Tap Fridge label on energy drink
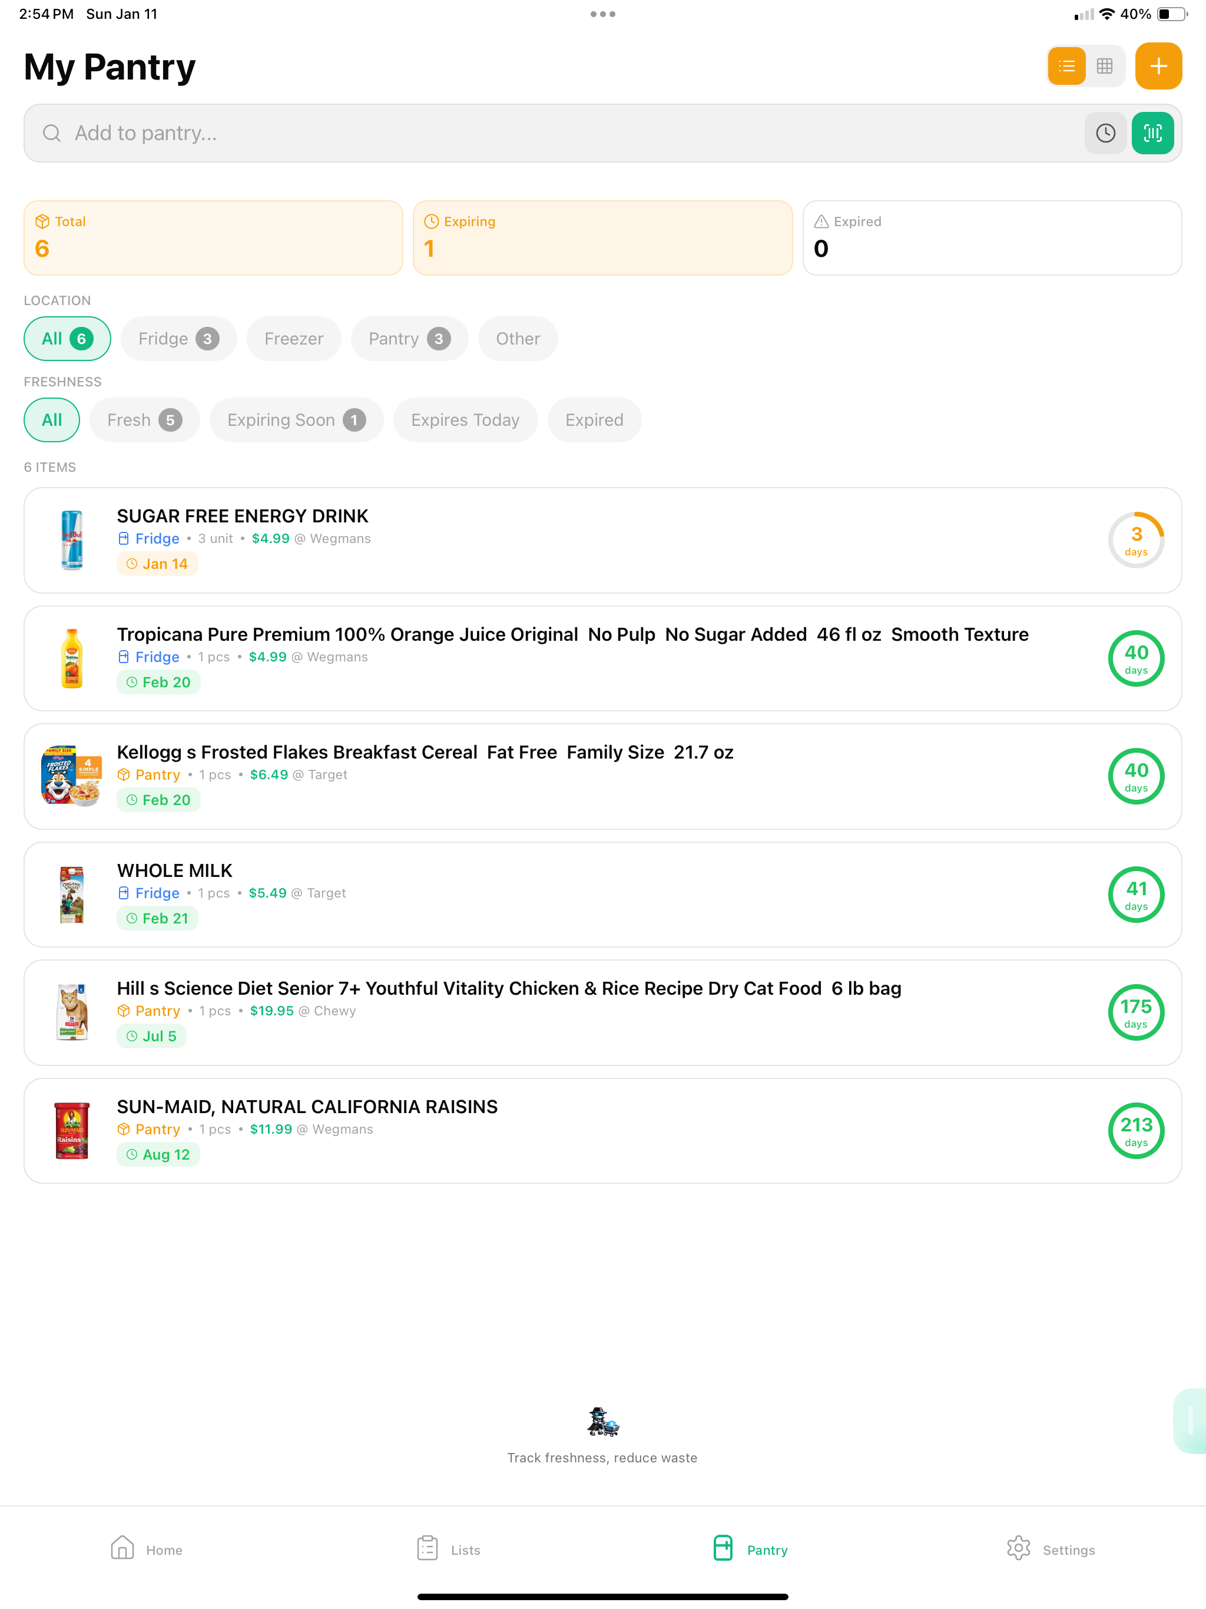This screenshot has height=1609, width=1206. (148, 539)
